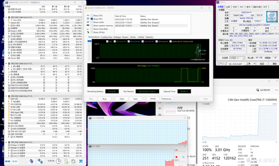Click the document-with-green-plus logging icon in HWiNFO
The height and width of the screenshot is (166, 279).
point(66,161)
